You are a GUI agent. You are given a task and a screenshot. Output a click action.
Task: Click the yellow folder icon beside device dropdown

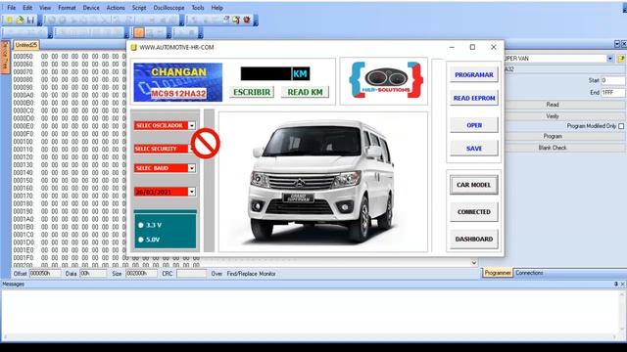click(621, 59)
